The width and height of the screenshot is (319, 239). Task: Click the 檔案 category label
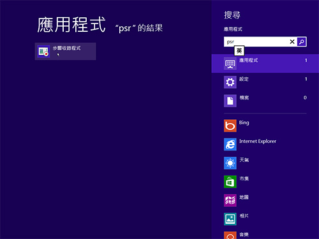244,98
